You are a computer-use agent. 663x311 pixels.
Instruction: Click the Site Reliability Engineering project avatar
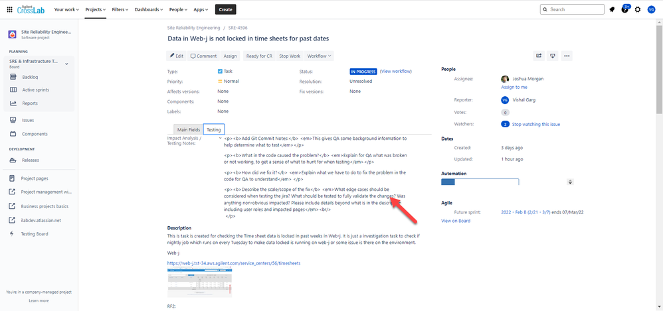tap(13, 34)
